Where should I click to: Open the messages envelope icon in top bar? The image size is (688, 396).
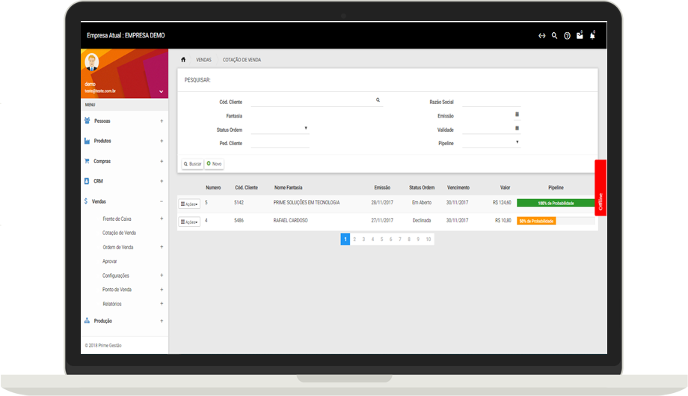click(580, 35)
